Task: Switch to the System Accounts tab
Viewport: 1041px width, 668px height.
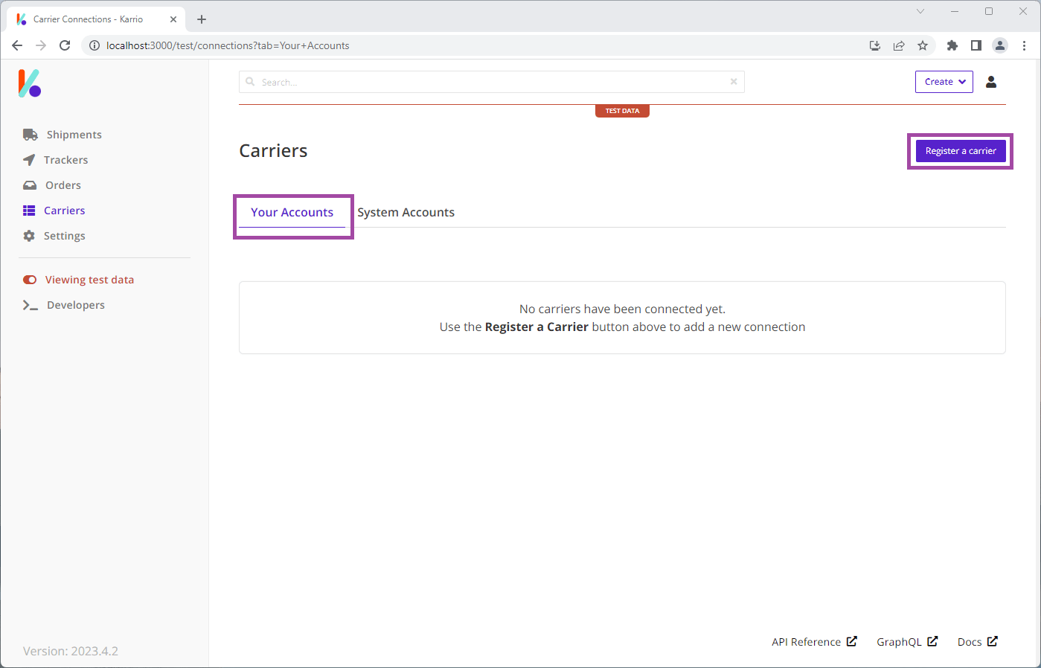Action: click(406, 213)
